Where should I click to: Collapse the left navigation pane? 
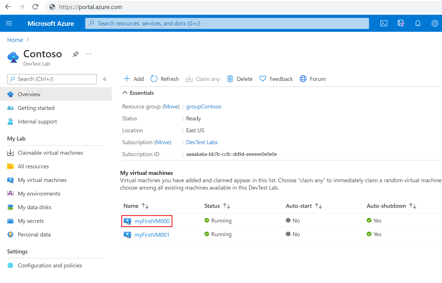click(x=105, y=79)
